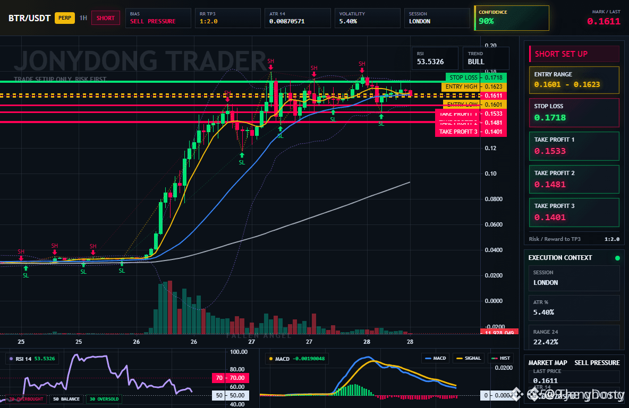Toggle the HIST histogram legend item
The height and width of the screenshot is (408, 629).
(x=500, y=358)
